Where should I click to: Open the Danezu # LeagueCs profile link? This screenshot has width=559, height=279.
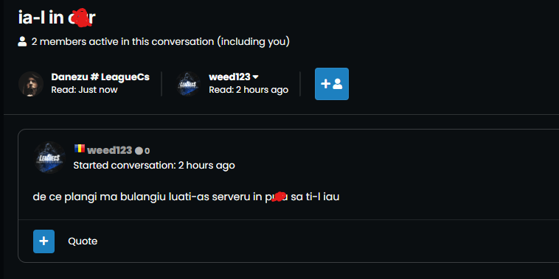pos(100,77)
